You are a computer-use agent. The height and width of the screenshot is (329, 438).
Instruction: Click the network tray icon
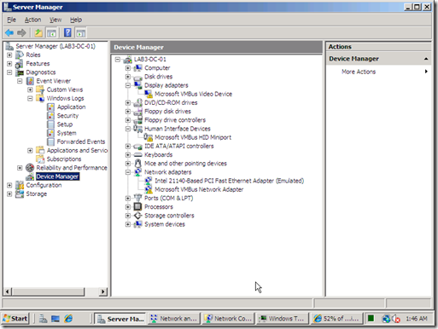point(386,319)
